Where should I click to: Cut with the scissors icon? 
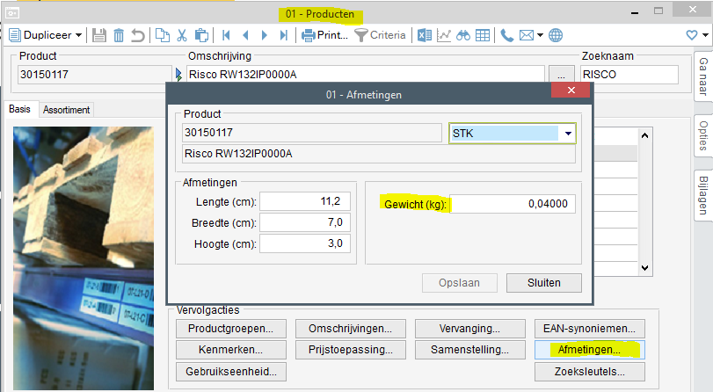(x=182, y=35)
